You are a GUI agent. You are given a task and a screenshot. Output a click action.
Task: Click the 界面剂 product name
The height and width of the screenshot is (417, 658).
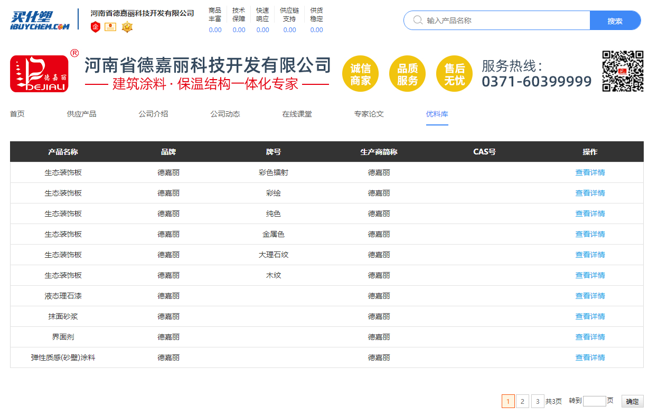[63, 337]
